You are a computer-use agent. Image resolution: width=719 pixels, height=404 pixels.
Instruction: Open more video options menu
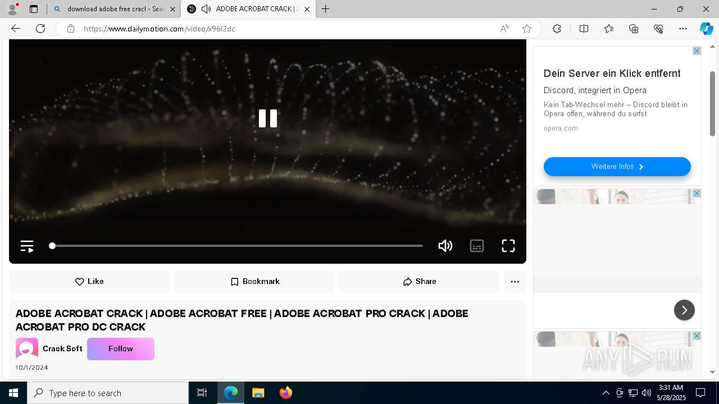point(515,282)
